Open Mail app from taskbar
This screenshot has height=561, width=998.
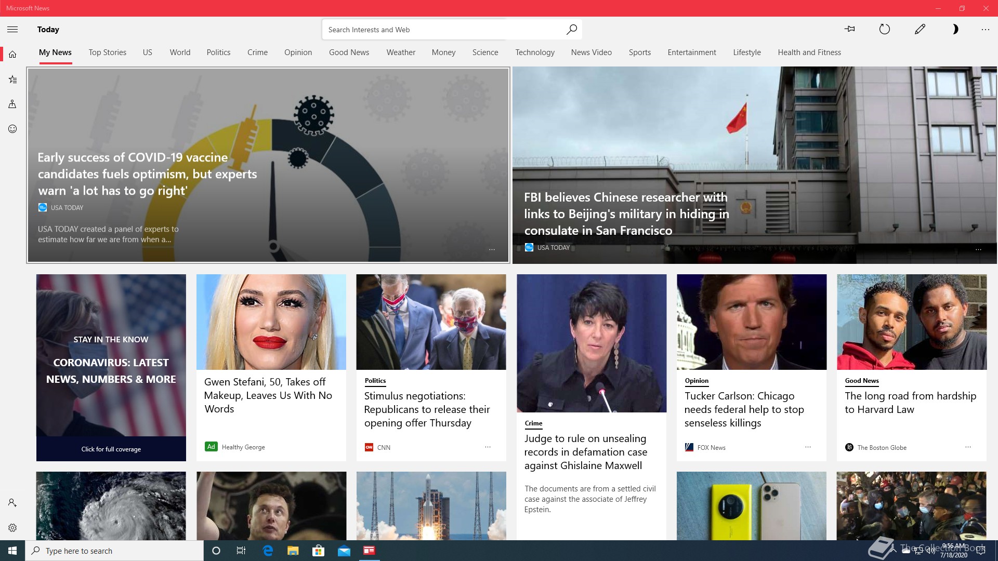[344, 551]
